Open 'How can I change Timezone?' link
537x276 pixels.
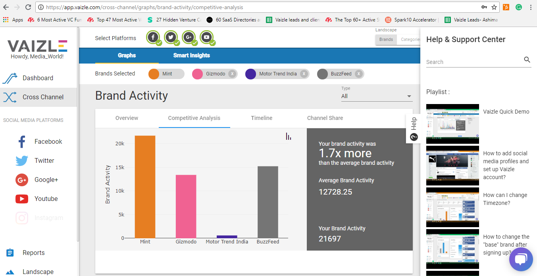click(x=505, y=199)
